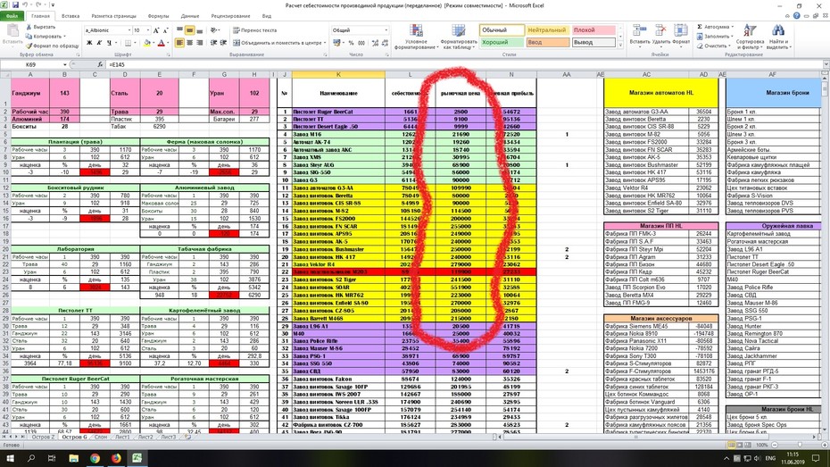Click the Перенос текста button

254,30
